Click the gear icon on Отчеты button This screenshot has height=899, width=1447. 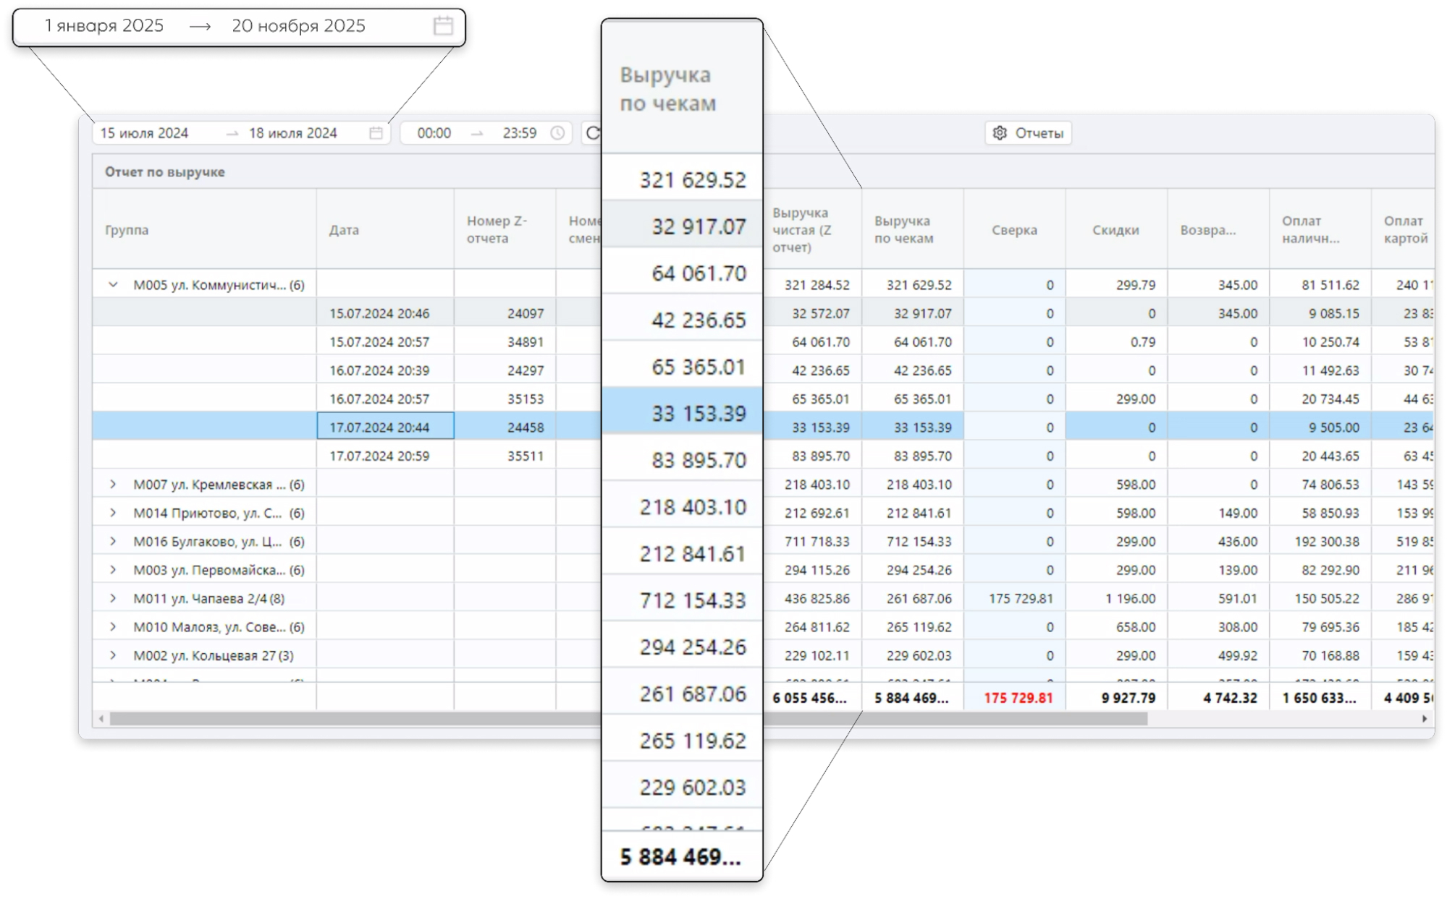(x=1000, y=133)
